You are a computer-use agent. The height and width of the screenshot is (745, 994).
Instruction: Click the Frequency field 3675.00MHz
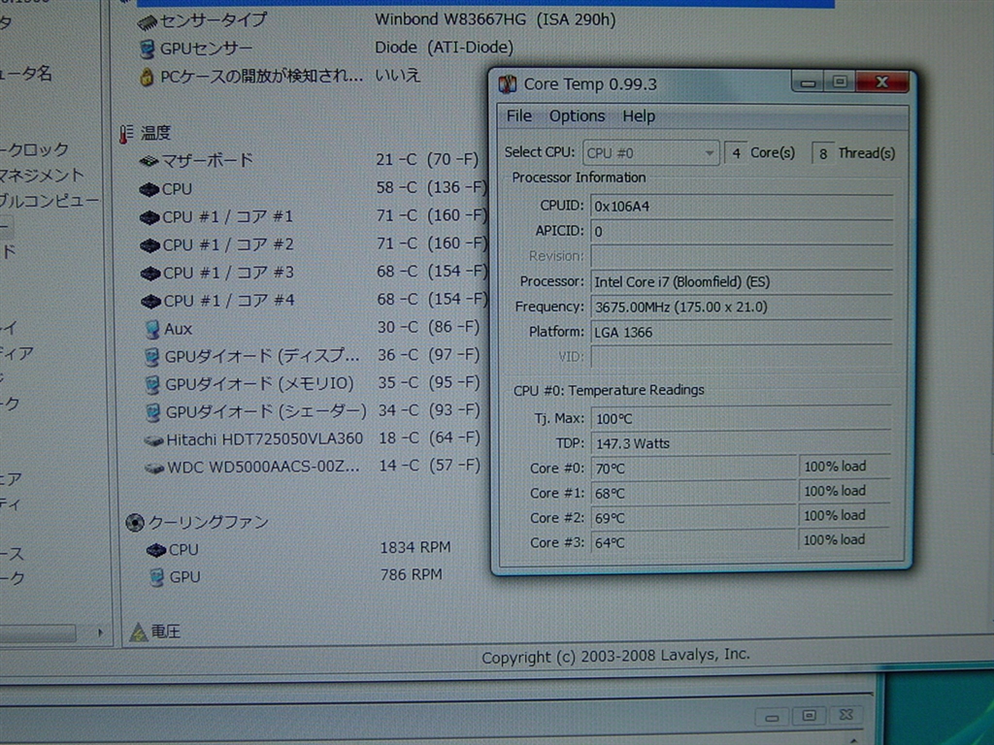(x=741, y=308)
